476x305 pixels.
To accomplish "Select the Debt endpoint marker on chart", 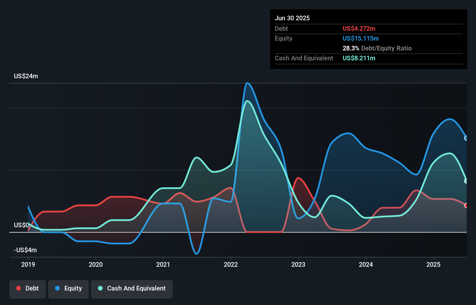I will pyautogui.click(x=466, y=206).
